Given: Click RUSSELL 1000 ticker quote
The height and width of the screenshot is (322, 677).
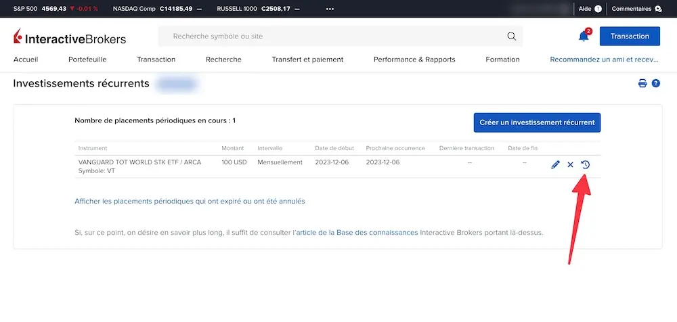Looking at the screenshot, I should [x=258, y=9].
